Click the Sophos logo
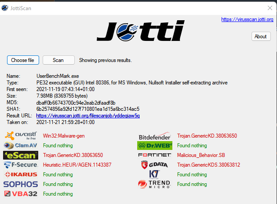Image resolution: width=277 pixels, height=204 pixels. 21,184
